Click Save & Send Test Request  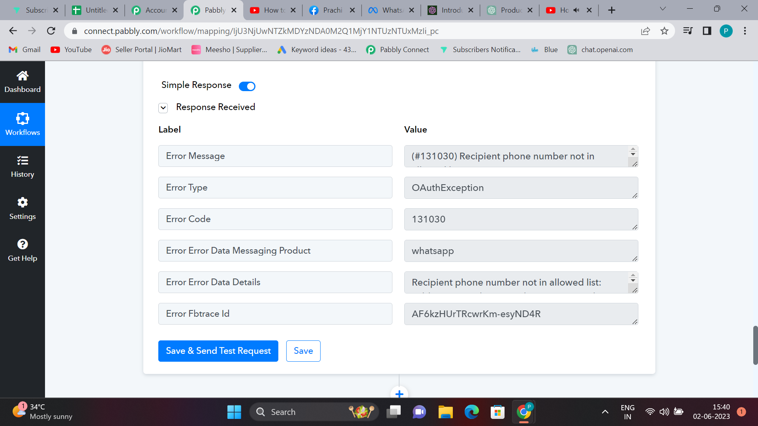(x=218, y=351)
